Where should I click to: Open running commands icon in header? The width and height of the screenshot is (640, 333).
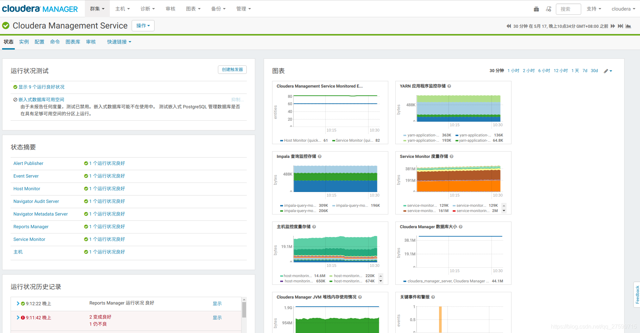click(548, 9)
